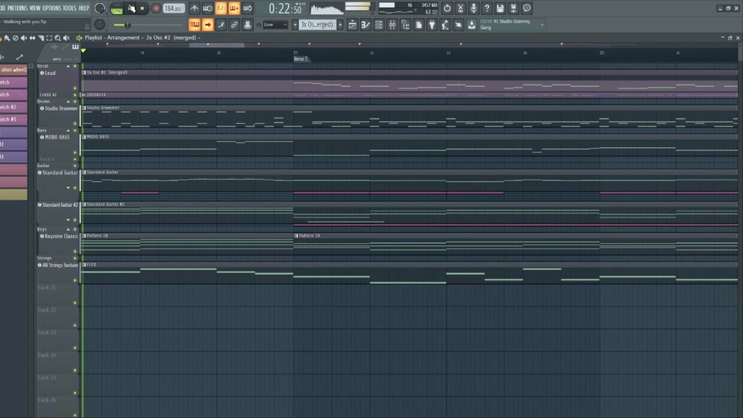The width and height of the screenshot is (743, 418).
Task: Open the Channel rack icon
Action: (379, 25)
